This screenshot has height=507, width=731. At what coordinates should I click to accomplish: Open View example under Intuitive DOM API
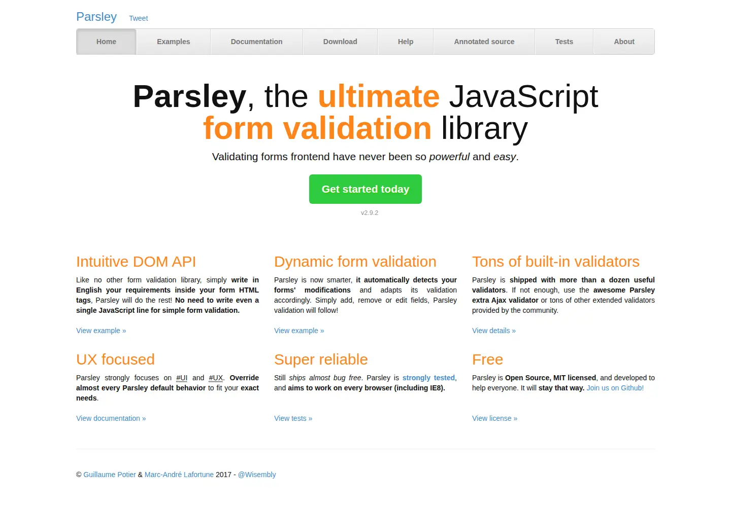point(101,331)
